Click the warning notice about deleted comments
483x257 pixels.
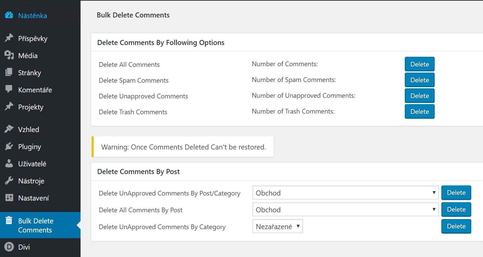pyautogui.click(x=183, y=147)
